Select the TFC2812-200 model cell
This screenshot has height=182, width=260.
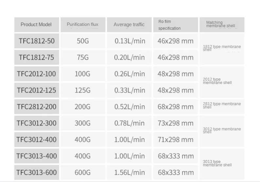pos(37,107)
